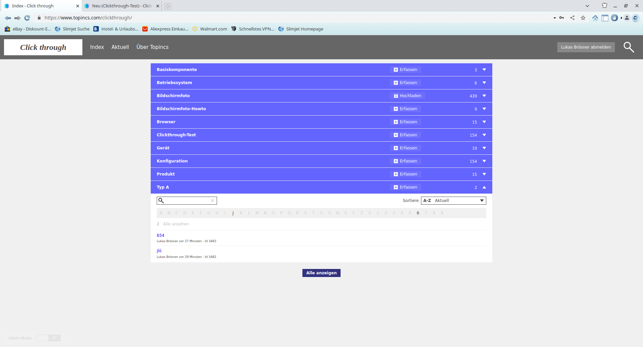Viewport: 643px width, 347px height.
Task: Toggle the Admin-Modus switch
Action: tap(48, 338)
